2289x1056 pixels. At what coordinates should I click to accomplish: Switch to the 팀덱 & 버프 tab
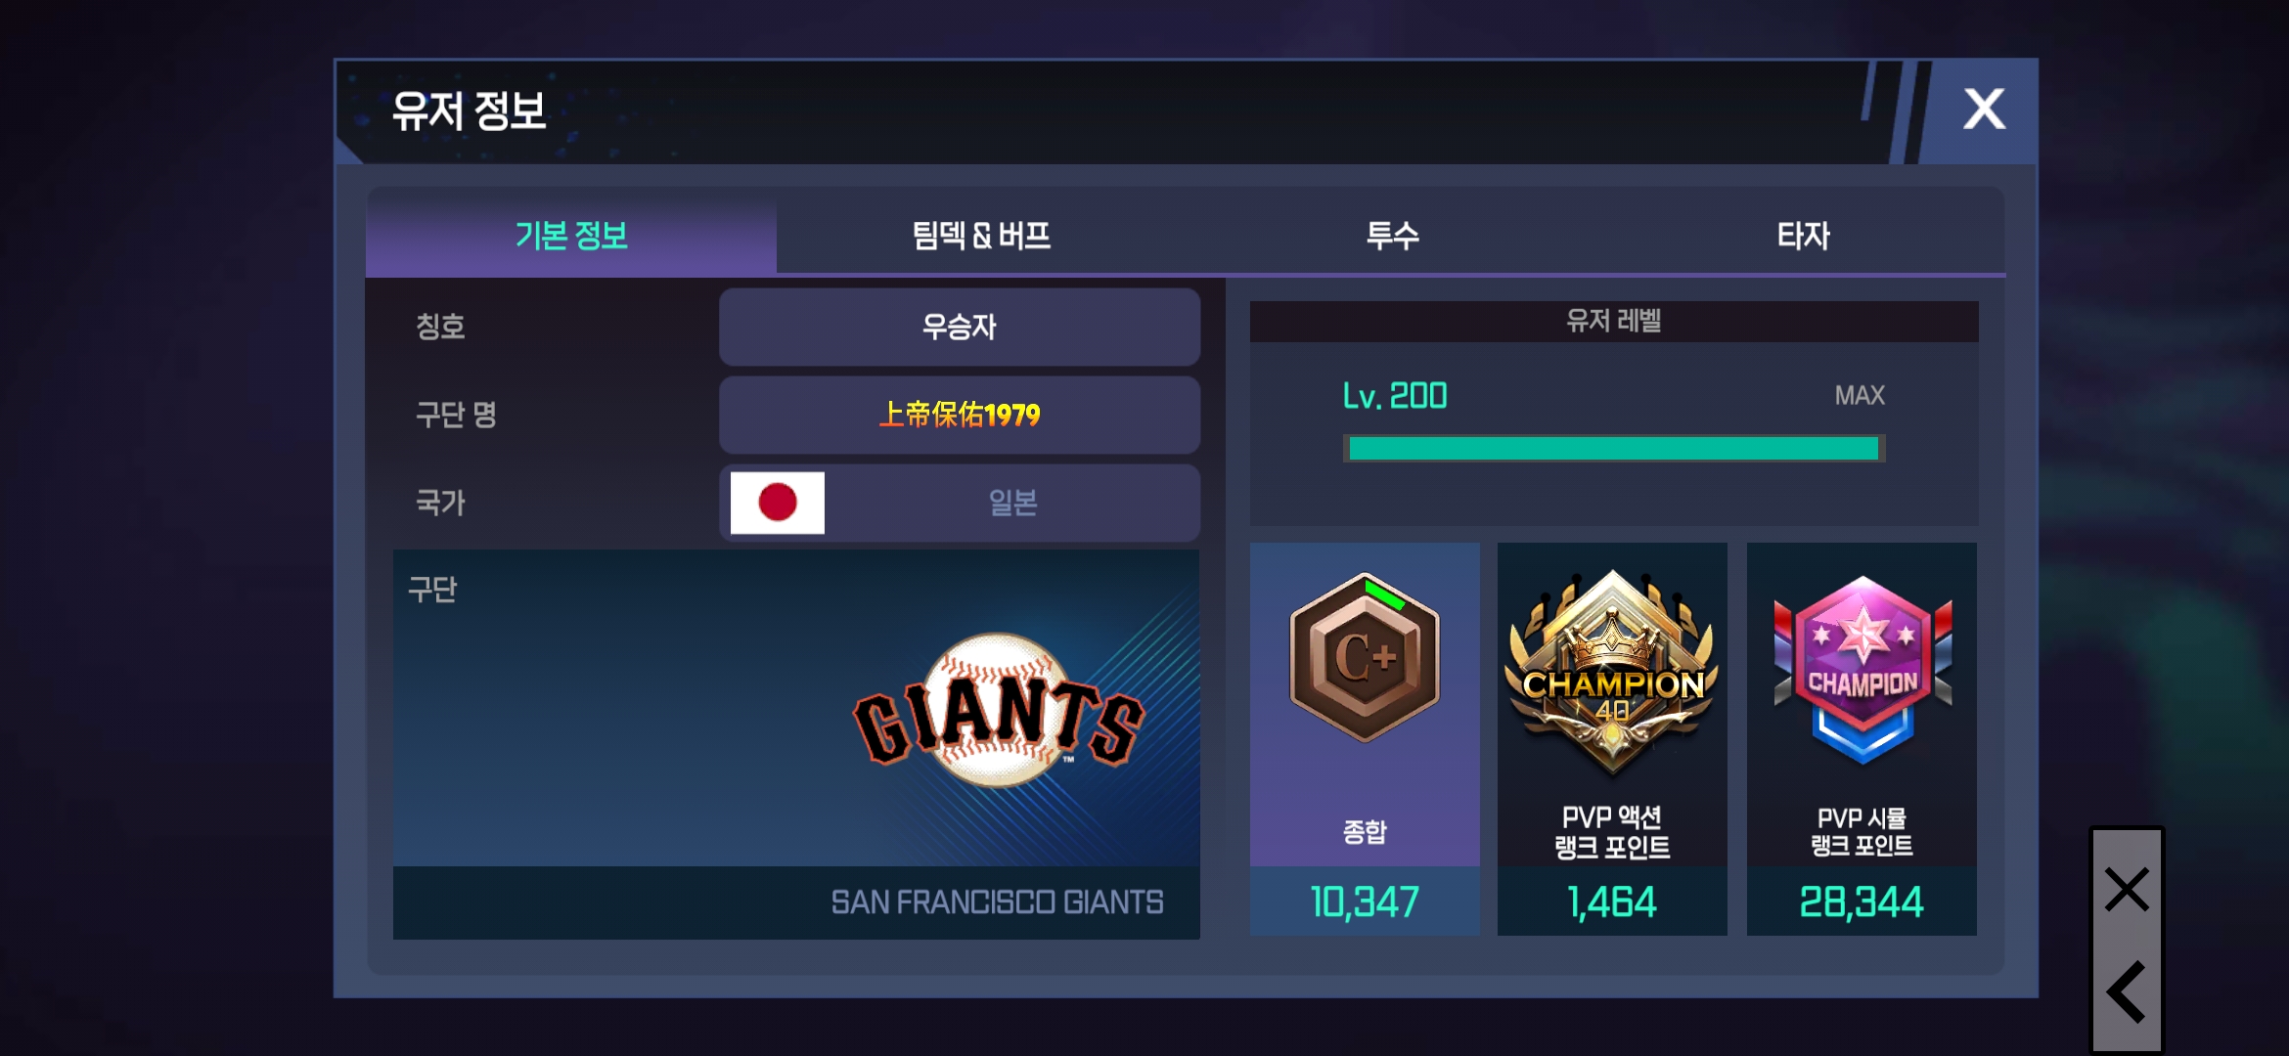click(981, 236)
